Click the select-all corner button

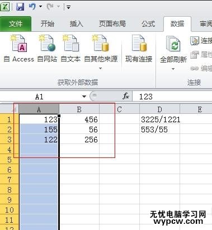pos(10,109)
